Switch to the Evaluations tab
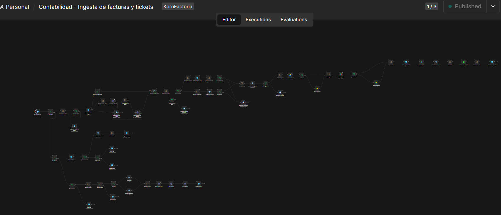This screenshot has width=501, height=215. (x=294, y=19)
